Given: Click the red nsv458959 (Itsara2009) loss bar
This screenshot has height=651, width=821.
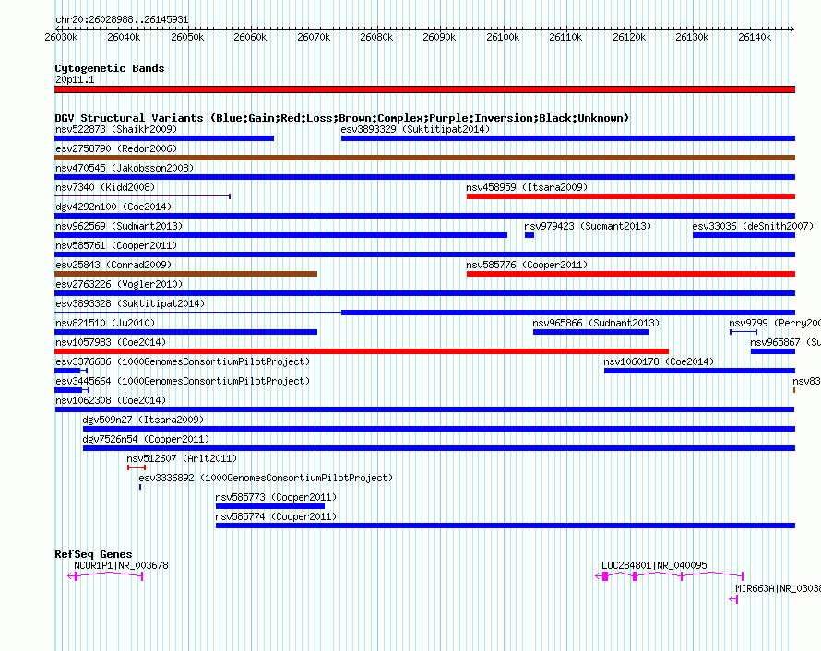Looking at the screenshot, I should [x=631, y=196].
